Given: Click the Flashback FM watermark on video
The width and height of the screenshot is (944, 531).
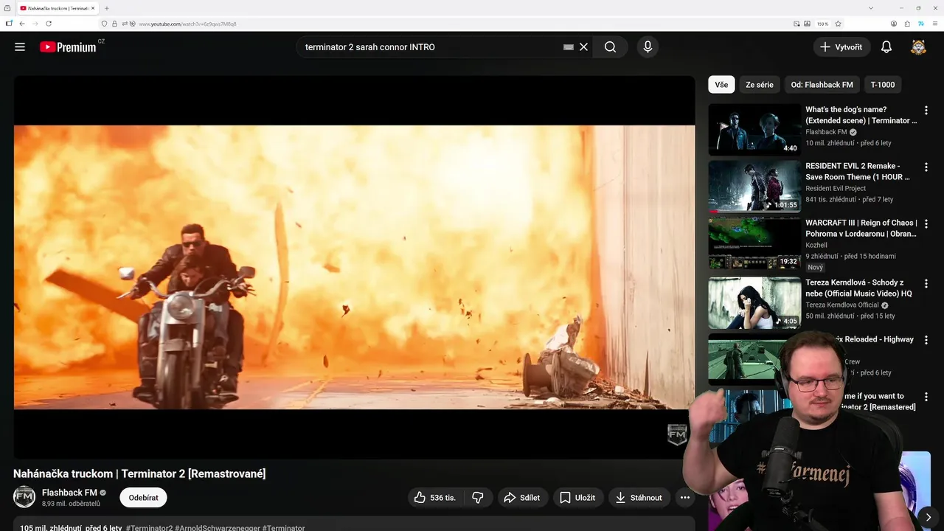Looking at the screenshot, I should coord(677,434).
